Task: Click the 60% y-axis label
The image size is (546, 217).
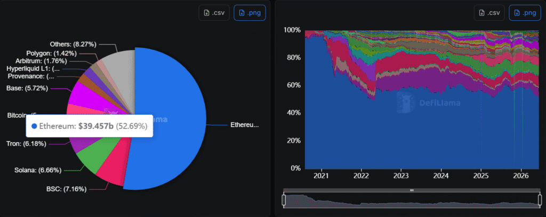Action: (x=294, y=85)
